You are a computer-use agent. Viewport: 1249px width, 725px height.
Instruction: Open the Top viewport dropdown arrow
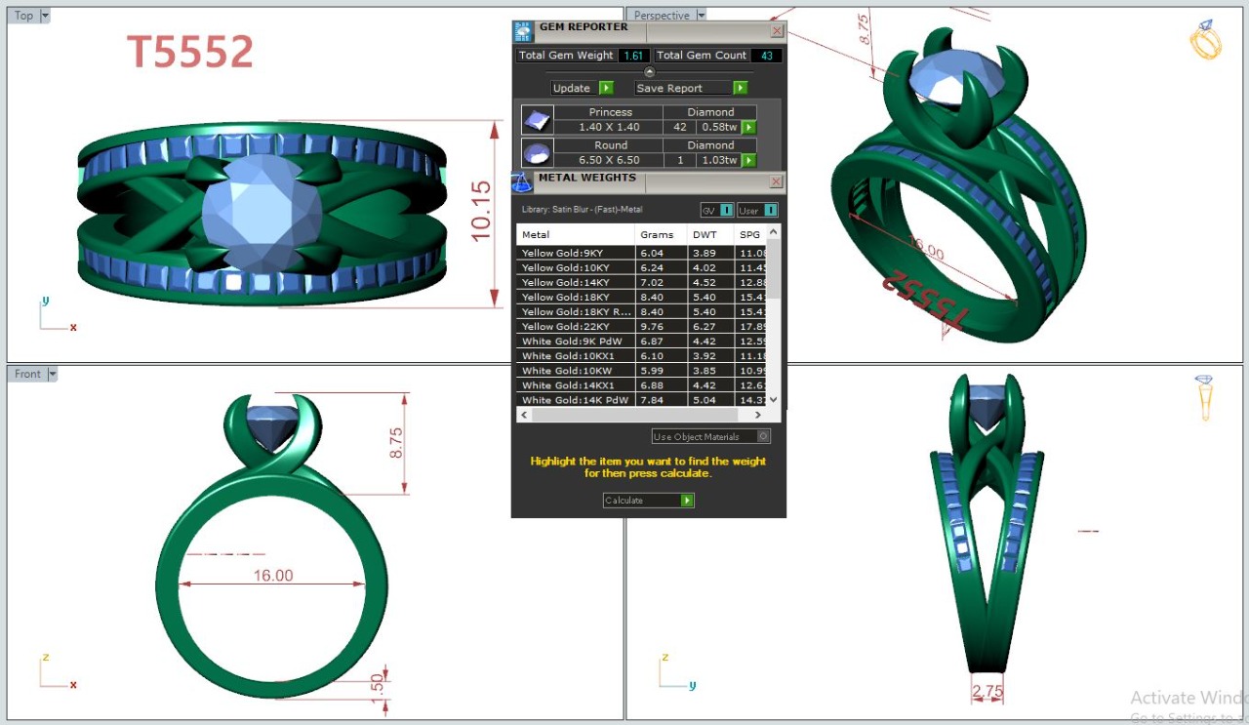coord(45,16)
